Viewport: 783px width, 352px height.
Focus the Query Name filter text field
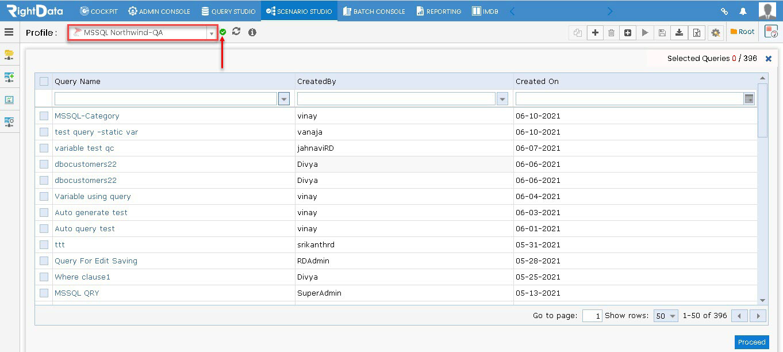click(166, 99)
